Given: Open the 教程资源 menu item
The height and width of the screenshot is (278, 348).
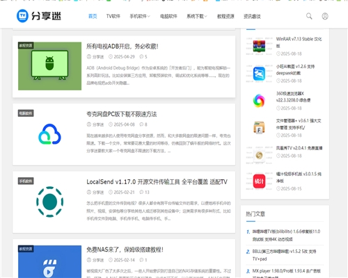Looking at the screenshot, I should (x=226, y=16).
